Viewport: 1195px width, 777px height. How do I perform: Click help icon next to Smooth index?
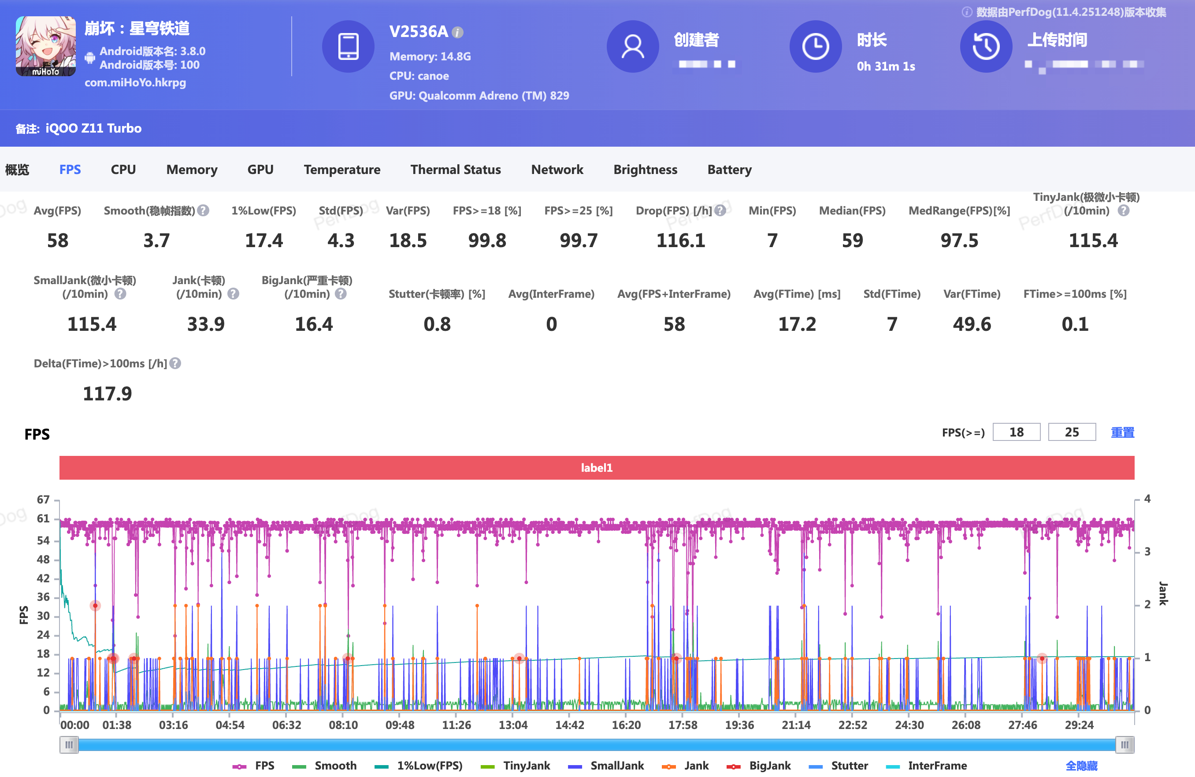tap(203, 211)
